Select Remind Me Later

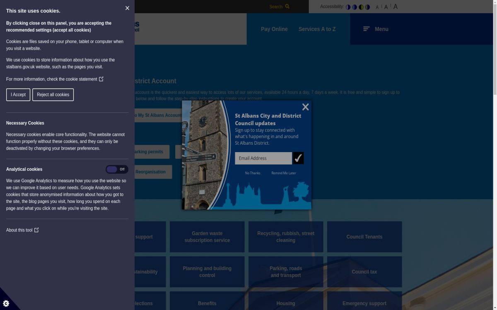283,173
